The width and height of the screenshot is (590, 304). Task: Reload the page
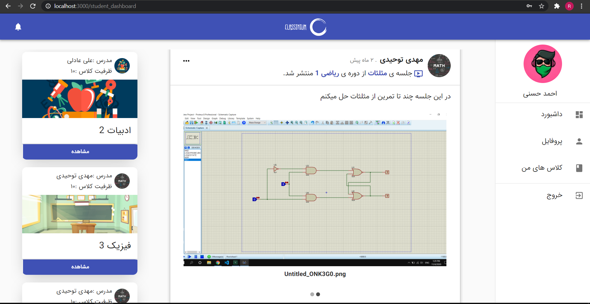[x=33, y=6]
